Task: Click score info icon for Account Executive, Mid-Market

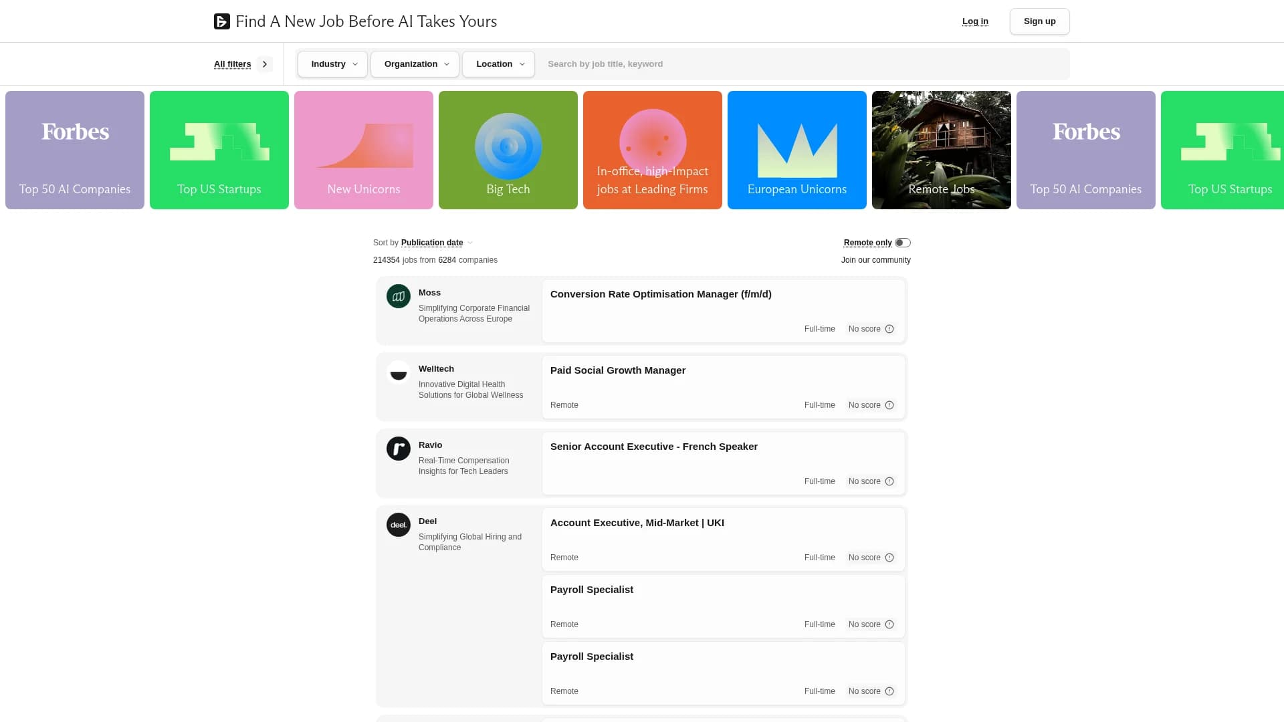Action: coord(889,558)
